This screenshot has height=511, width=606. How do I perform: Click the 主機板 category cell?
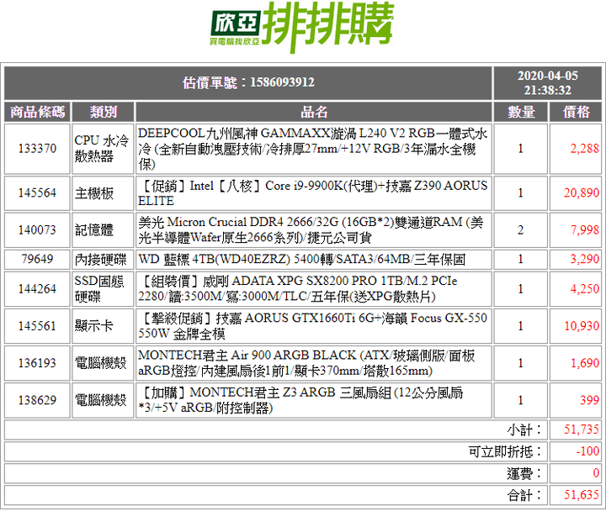click(104, 193)
